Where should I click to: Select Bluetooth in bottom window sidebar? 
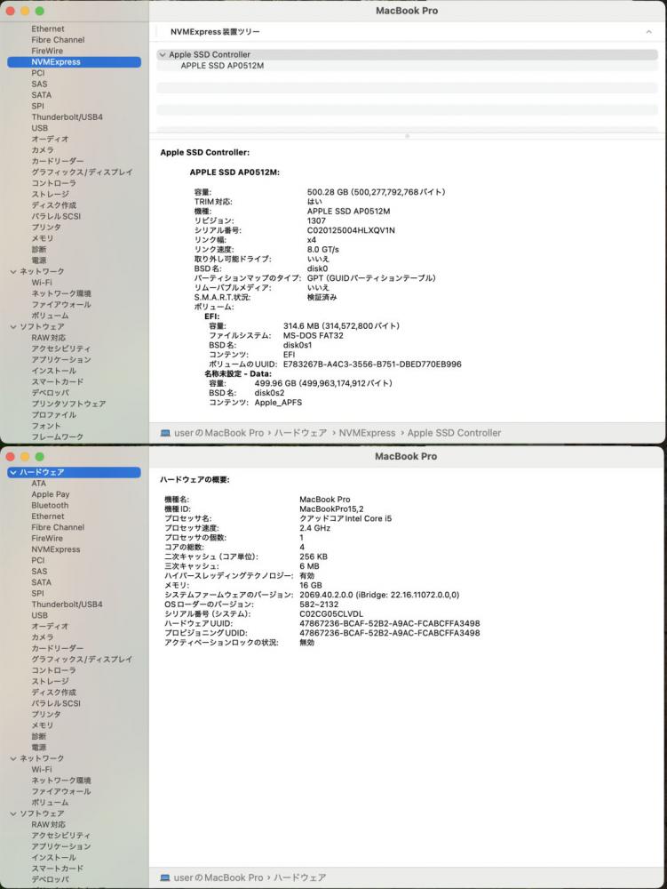pyautogui.click(x=50, y=505)
